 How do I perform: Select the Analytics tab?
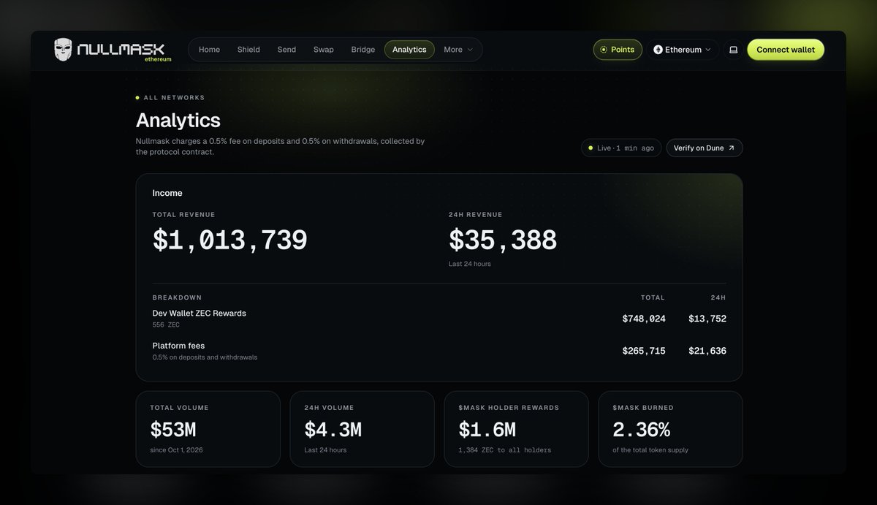tap(409, 50)
